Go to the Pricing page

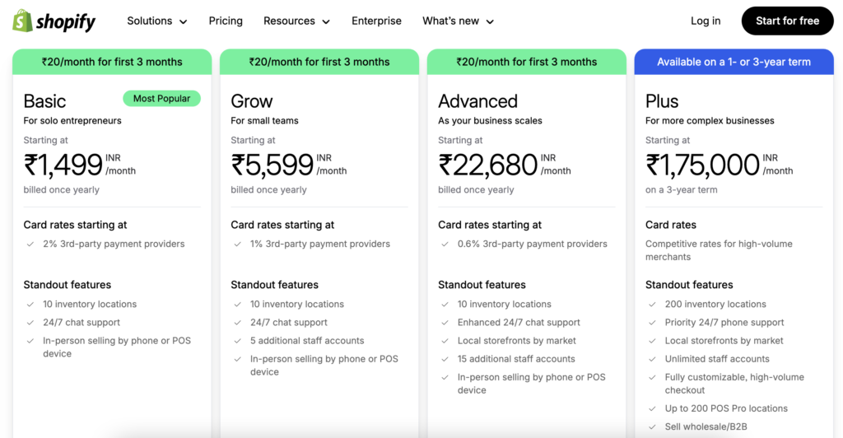(226, 21)
